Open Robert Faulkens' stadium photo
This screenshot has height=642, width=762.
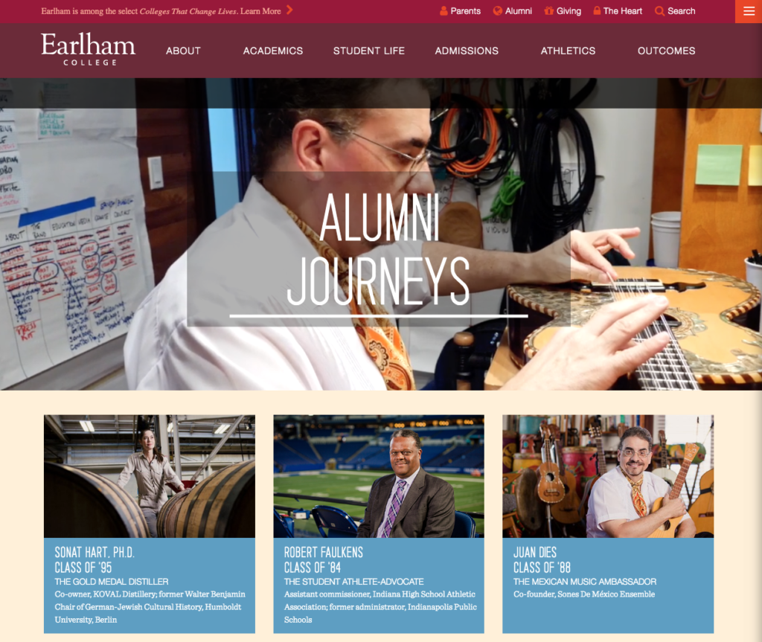(379, 476)
